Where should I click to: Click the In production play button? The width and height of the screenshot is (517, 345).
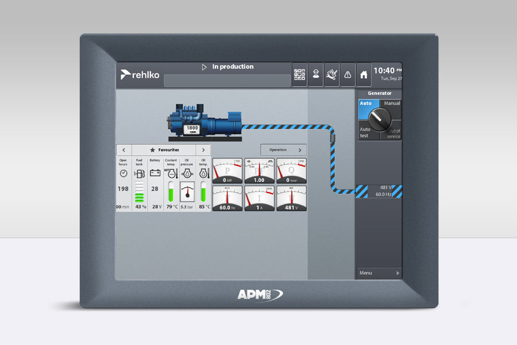[x=204, y=67]
